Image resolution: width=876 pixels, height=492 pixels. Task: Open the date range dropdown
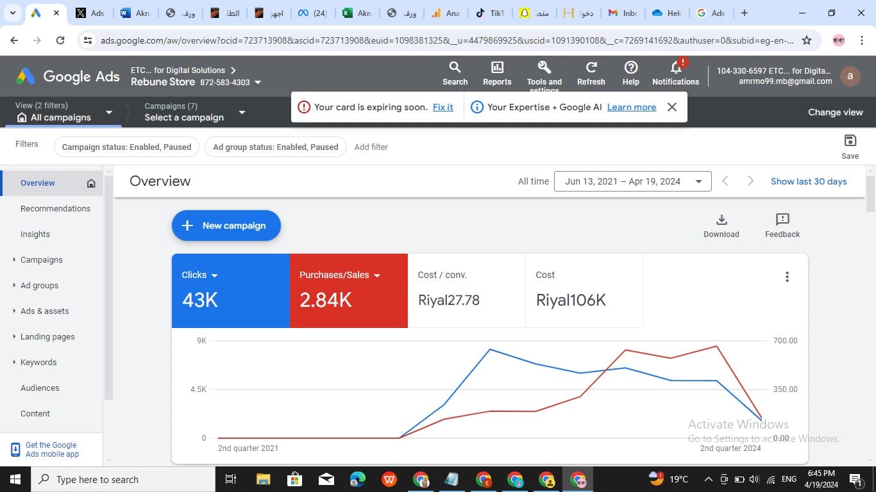(632, 181)
